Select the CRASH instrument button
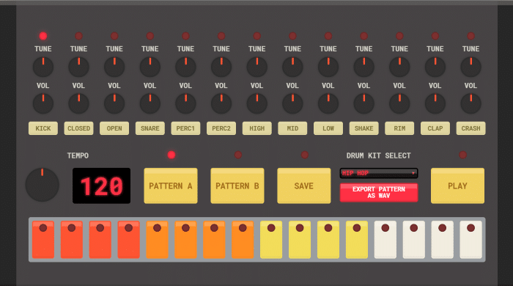The image size is (513, 286). [x=470, y=128]
